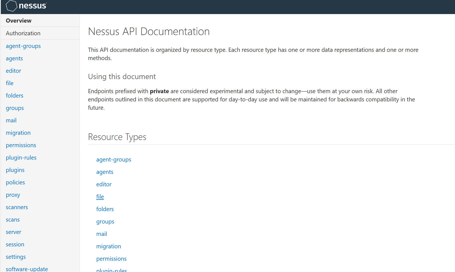Select proxy in the sidebar
Screen dimensions: 455x272
tap(13, 195)
